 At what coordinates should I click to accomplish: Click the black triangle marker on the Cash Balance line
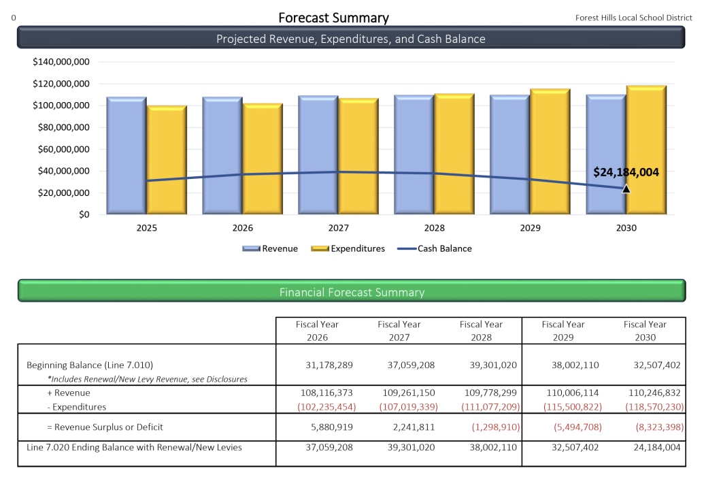pos(626,188)
